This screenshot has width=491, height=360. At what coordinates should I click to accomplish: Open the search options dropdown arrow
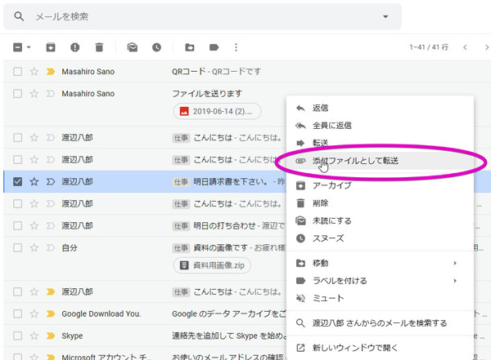point(385,16)
